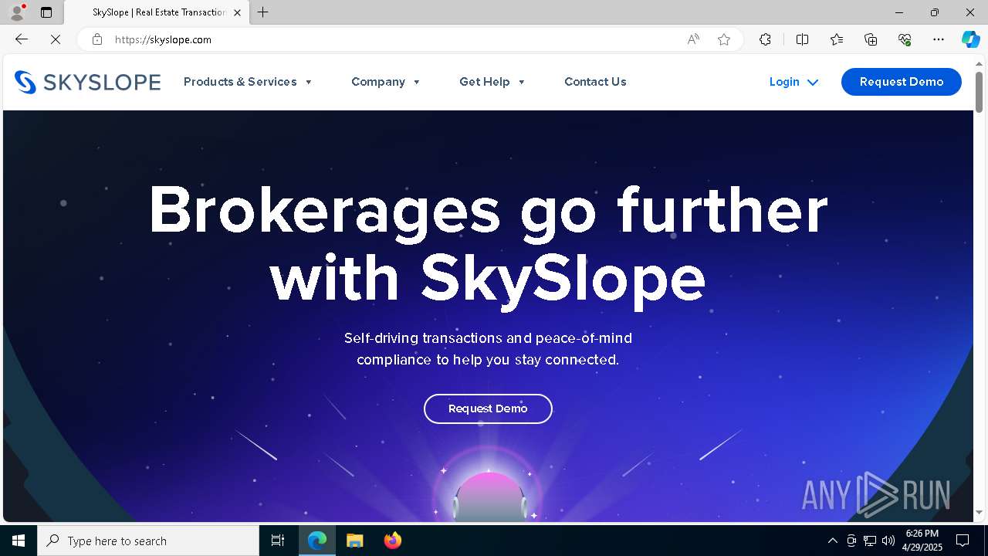The width and height of the screenshot is (988, 556).
Task: Open the volume control icon
Action: tap(888, 541)
